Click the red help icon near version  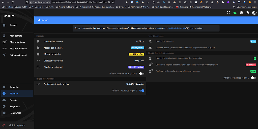[4, 125]
